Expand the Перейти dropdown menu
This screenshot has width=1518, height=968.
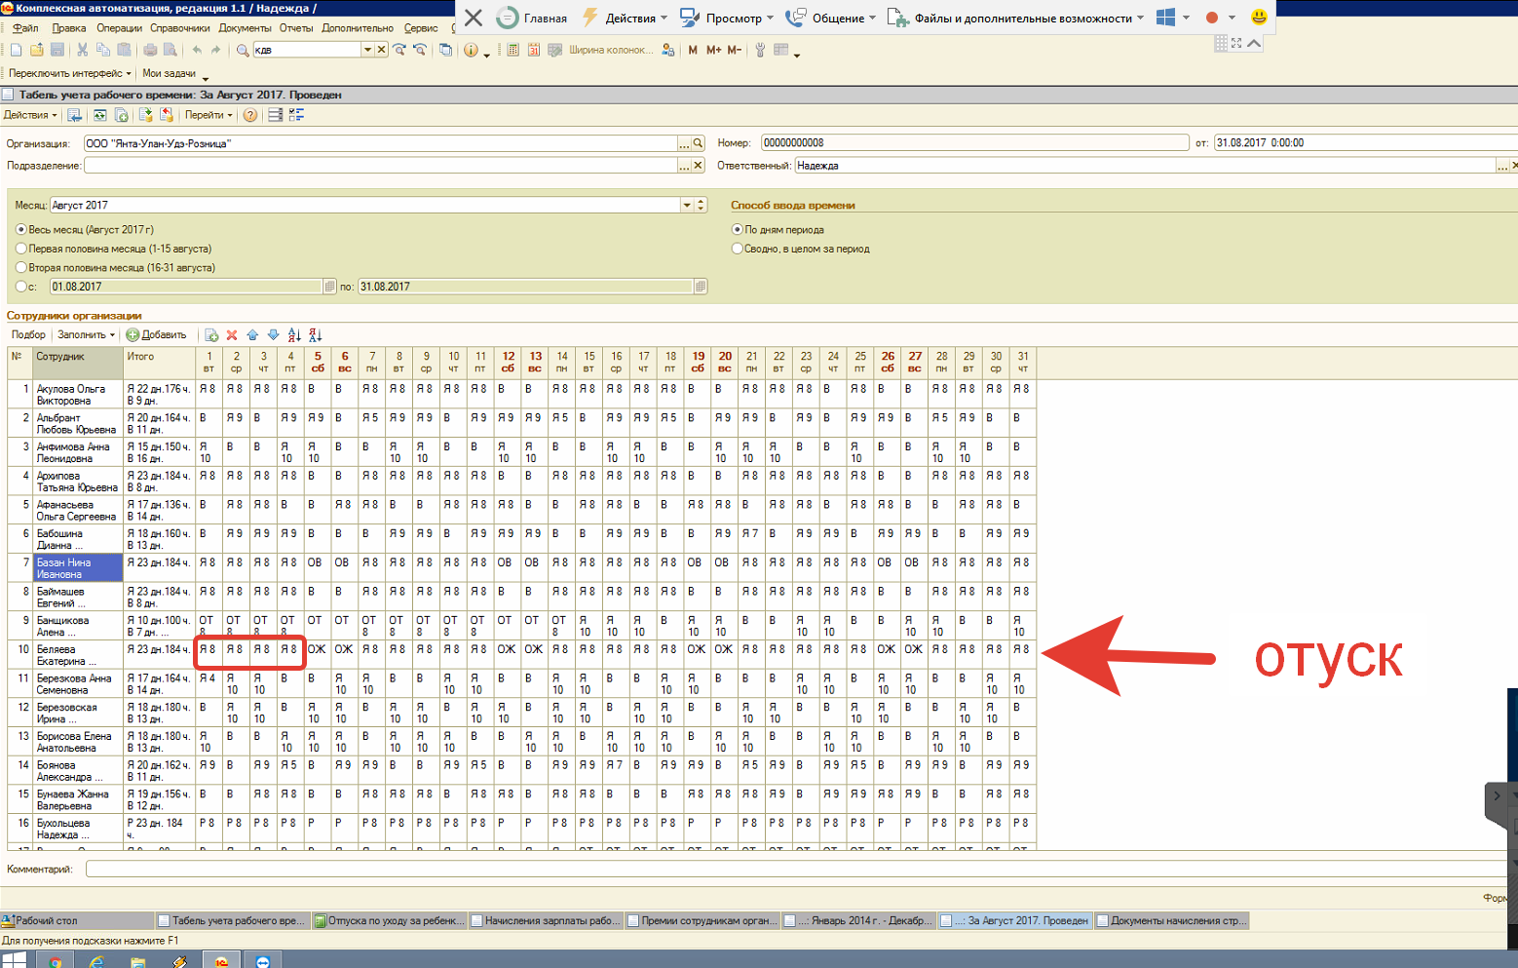[x=209, y=115]
